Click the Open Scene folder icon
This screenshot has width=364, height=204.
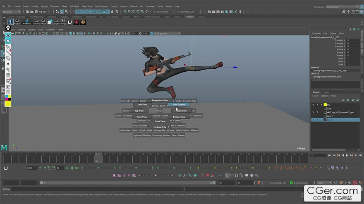pyautogui.click(x=32, y=12)
